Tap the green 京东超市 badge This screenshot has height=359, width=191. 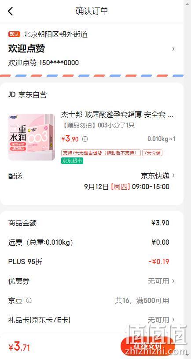(72, 161)
